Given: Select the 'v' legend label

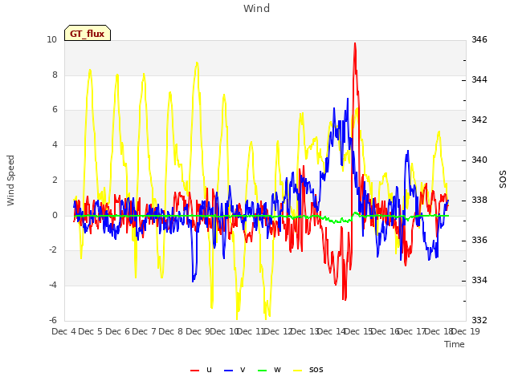Looking at the screenshot, I should tap(243, 370).
